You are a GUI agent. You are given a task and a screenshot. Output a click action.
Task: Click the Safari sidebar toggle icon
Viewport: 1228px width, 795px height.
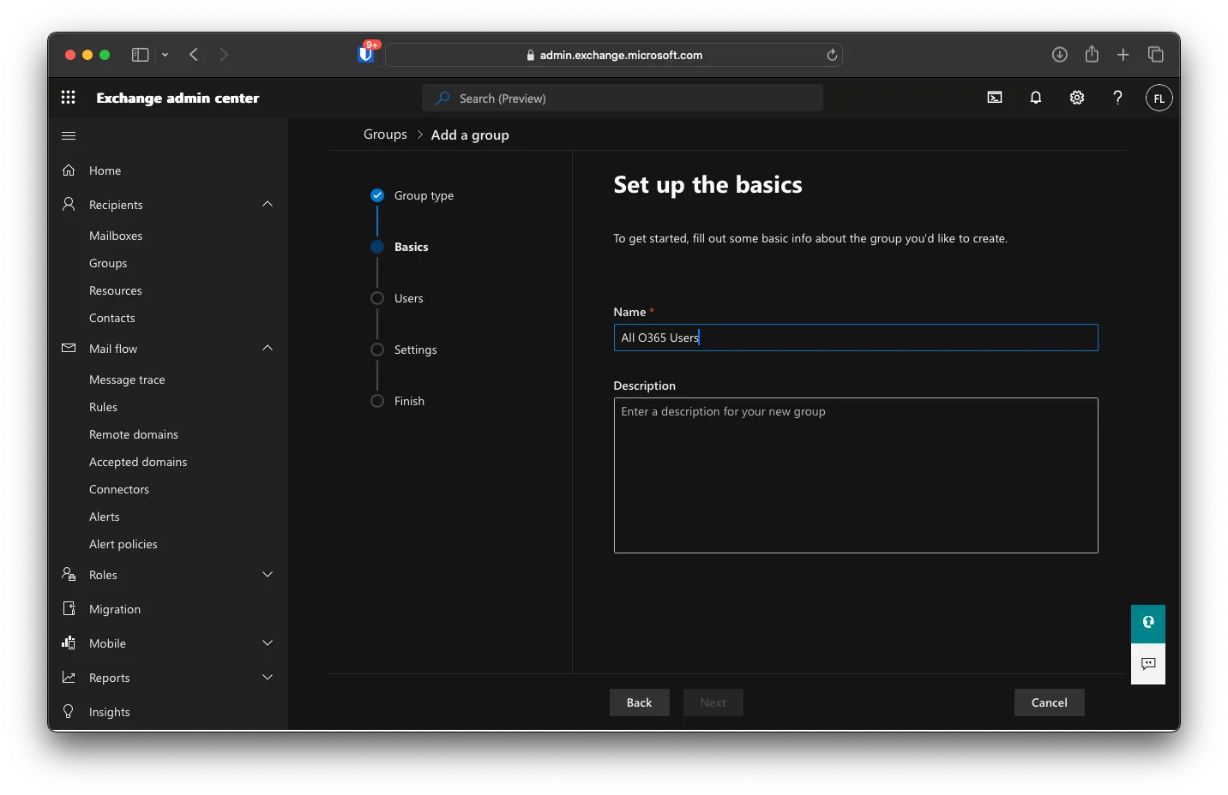click(140, 55)
